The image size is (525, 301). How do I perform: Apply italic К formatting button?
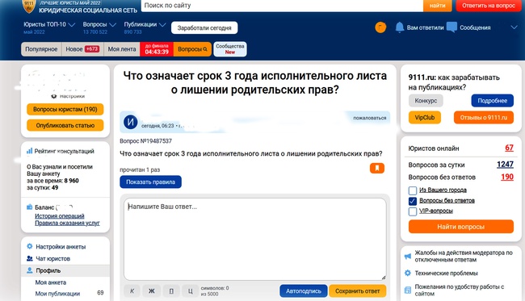tap(132, 291)
